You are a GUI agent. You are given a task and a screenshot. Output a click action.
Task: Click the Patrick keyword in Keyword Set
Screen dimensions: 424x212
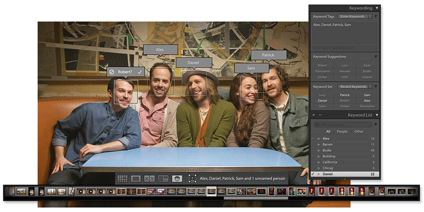click(x=345, y=95)
